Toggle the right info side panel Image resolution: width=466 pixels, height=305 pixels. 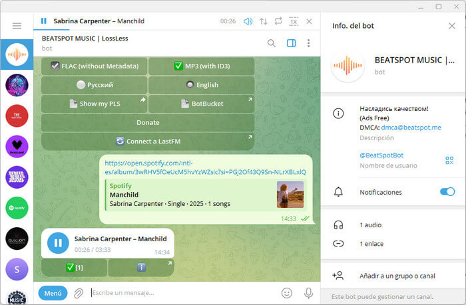point(292,43)
